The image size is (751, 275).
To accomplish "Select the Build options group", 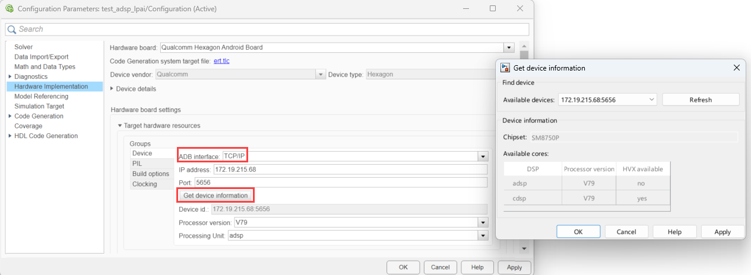I will pos(150,174).
